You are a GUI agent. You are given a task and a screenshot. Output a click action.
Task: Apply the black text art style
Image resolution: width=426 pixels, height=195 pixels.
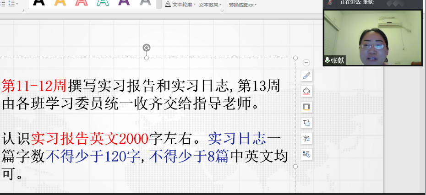pos(39,2)
